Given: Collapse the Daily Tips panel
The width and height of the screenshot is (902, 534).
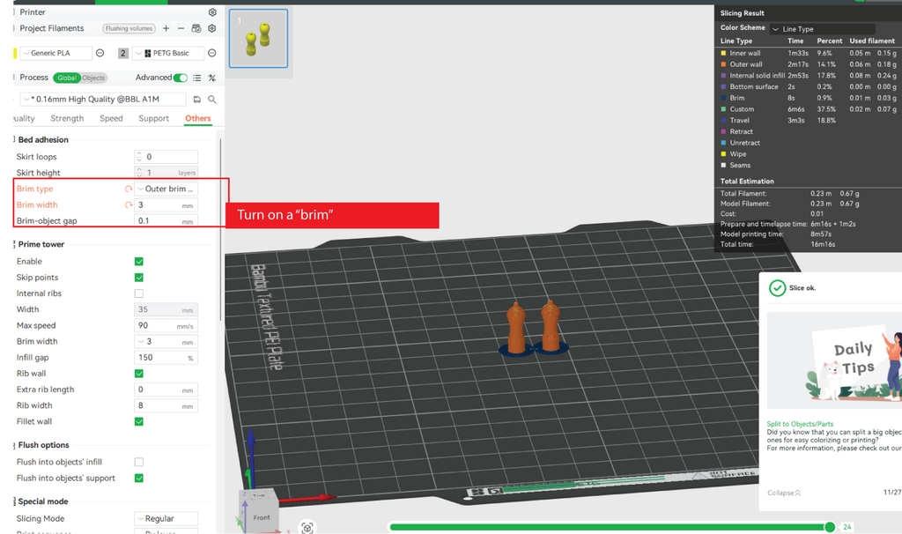Looking at the screenshot, I should pyautogui.click(x=785, y=493).
